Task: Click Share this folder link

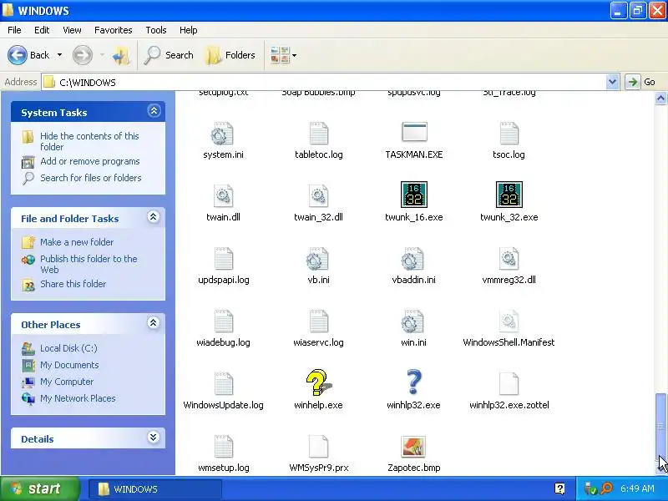Action: [x=73, y=284]
